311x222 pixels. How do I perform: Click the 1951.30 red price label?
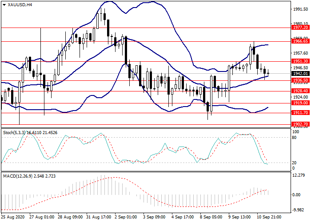tap(301, 61)
